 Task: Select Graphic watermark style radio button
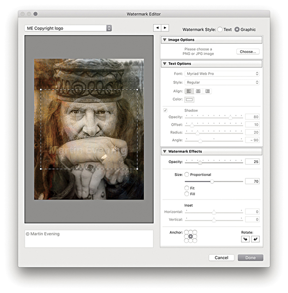point(237,29)
